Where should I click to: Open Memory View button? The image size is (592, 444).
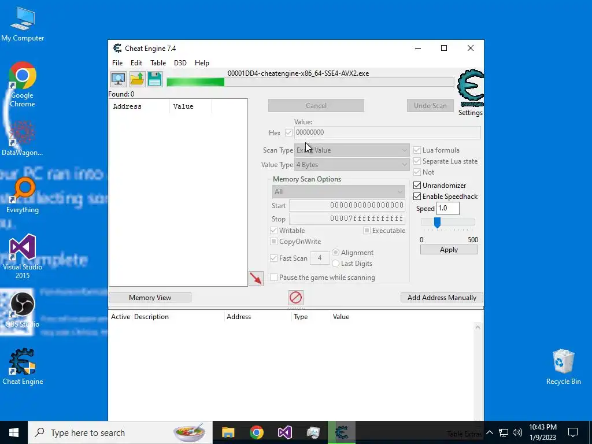150,298
